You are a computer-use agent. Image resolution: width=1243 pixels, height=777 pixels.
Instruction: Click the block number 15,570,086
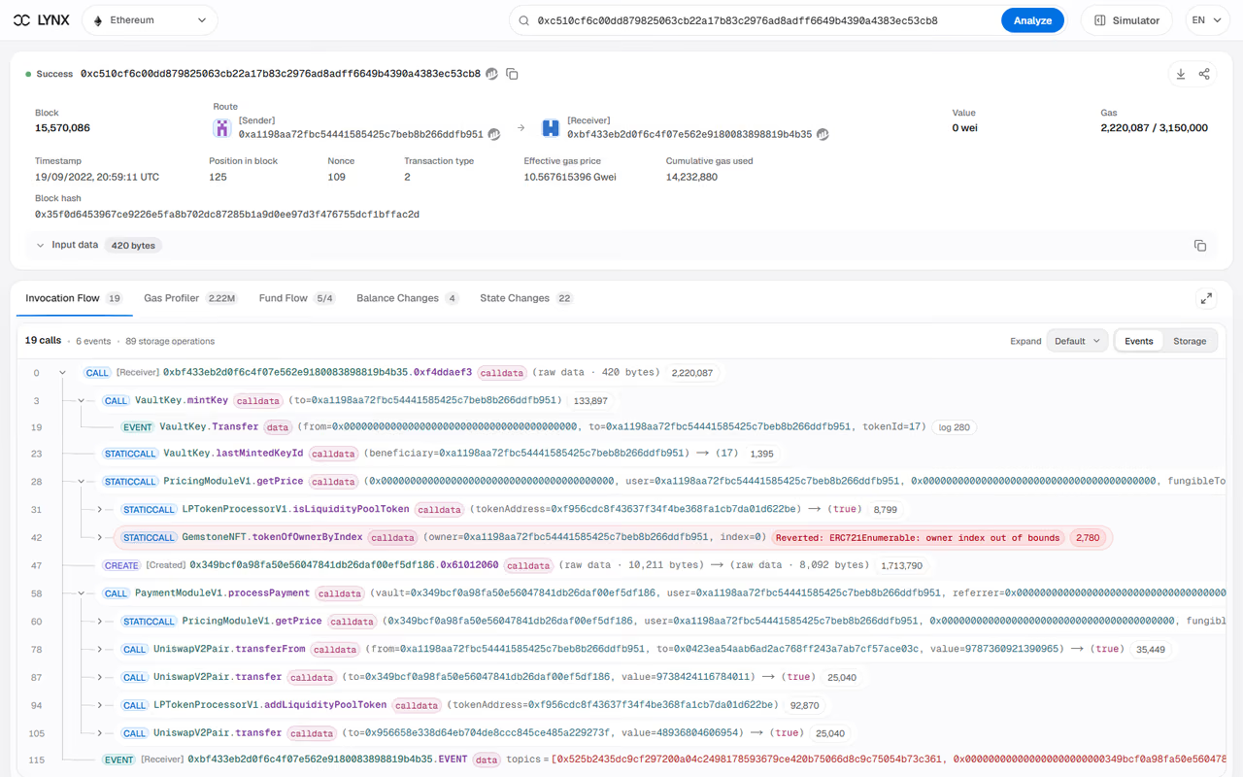coord(63,128)
